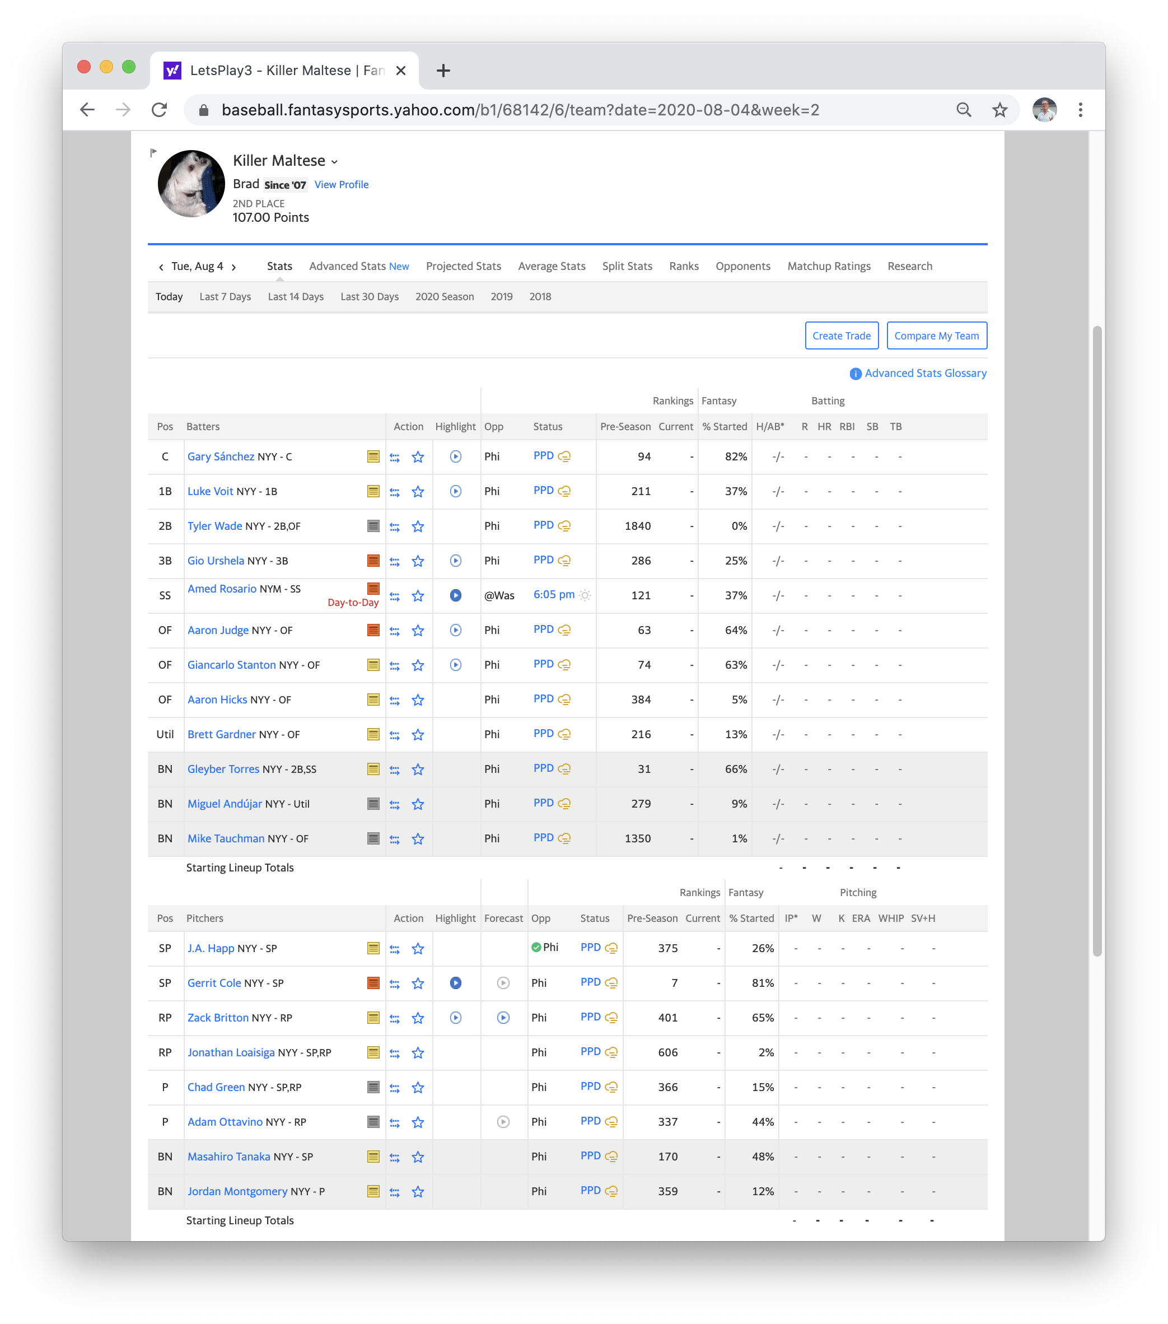Image resolution: width=1168 pixels, height=1324 pixels.
Task: Click Compare My Team button
Action: tap(936, 335)
